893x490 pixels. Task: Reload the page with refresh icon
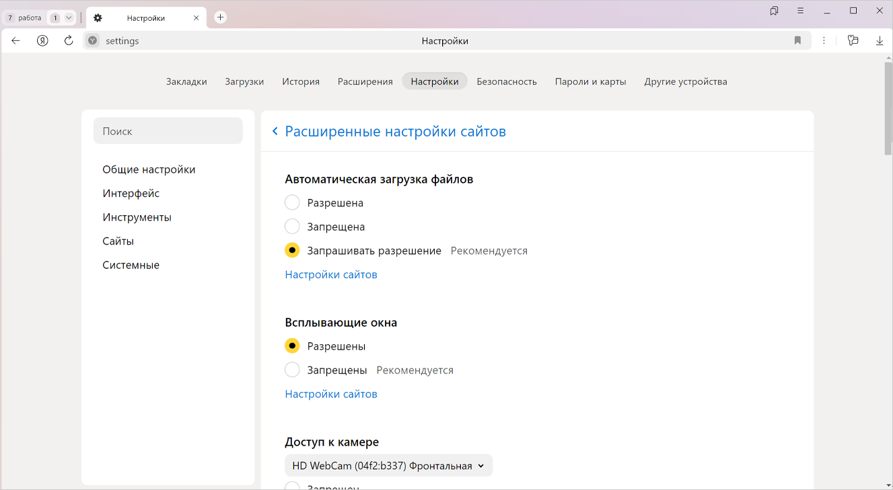[x=69, y=40]
